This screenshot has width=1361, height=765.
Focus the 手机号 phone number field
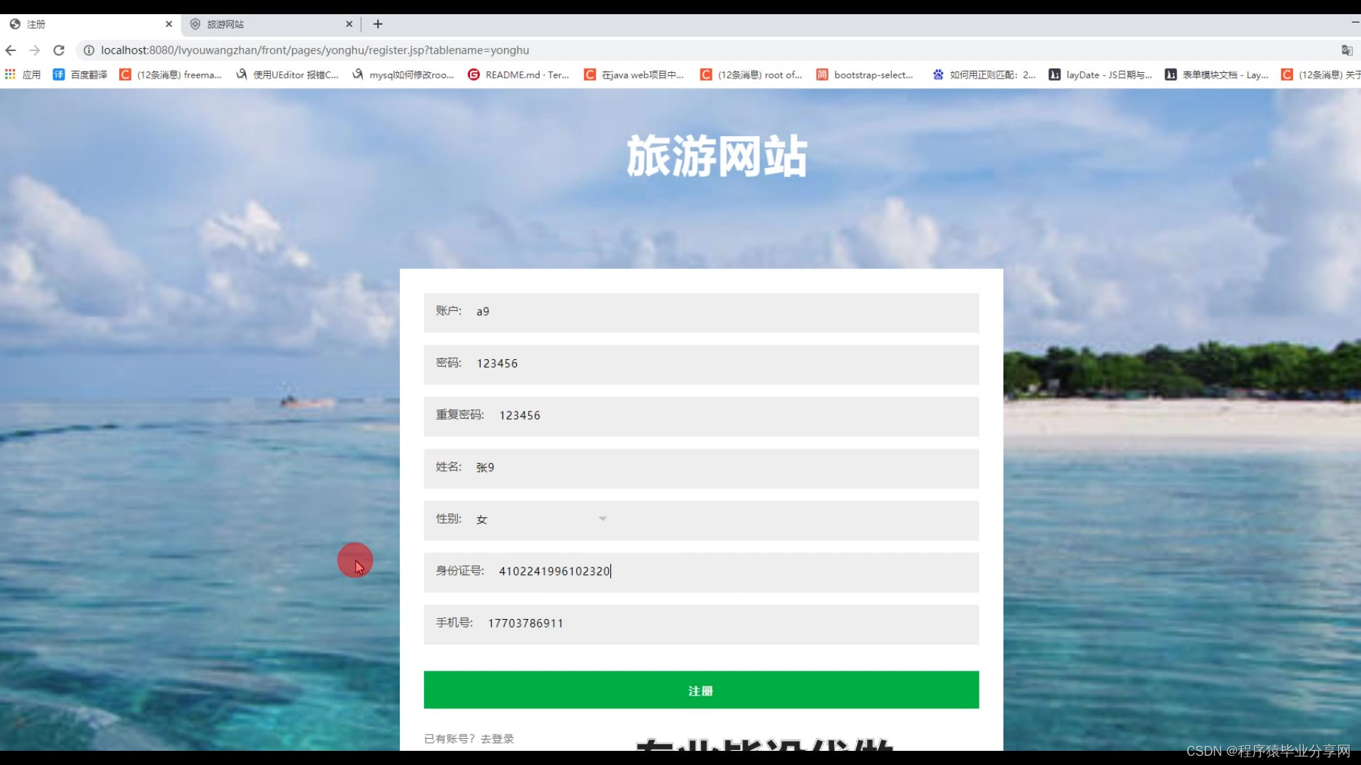(730, 623)
